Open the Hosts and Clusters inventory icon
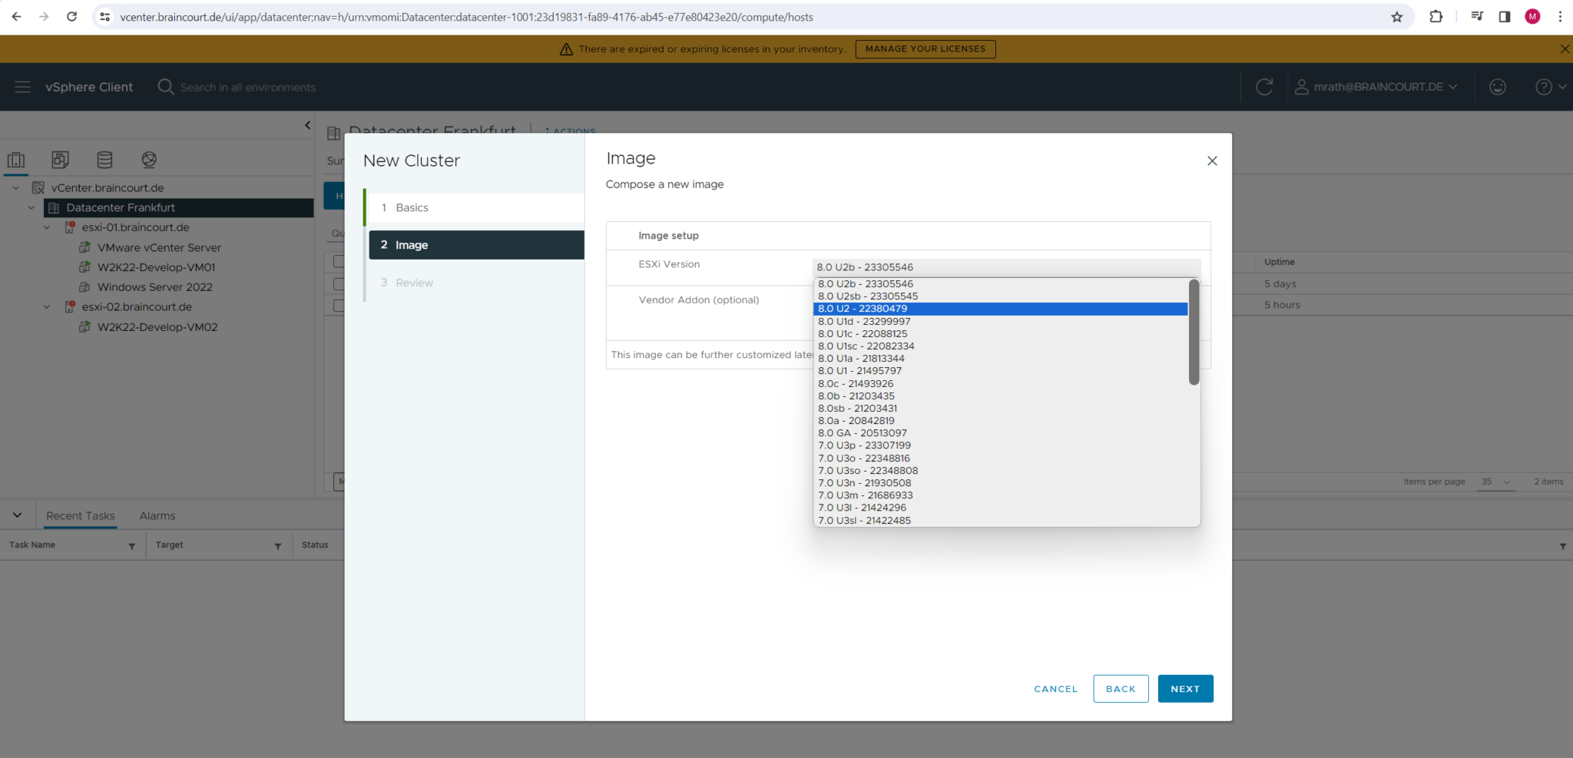Screen dimensions: 1573x758 [16, 160]
